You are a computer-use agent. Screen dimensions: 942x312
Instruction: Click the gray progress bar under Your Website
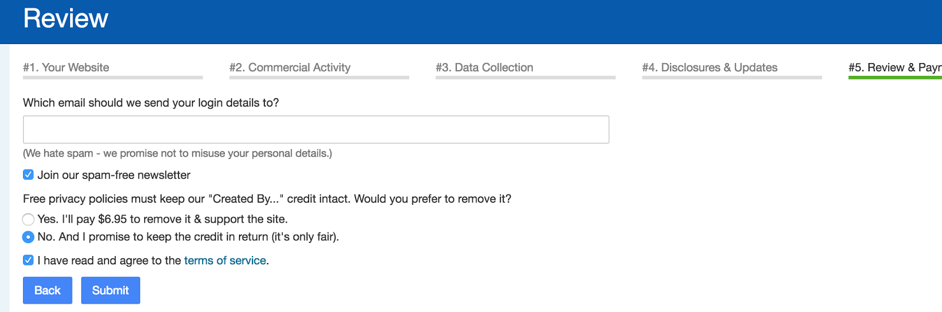tap(112, 78)
